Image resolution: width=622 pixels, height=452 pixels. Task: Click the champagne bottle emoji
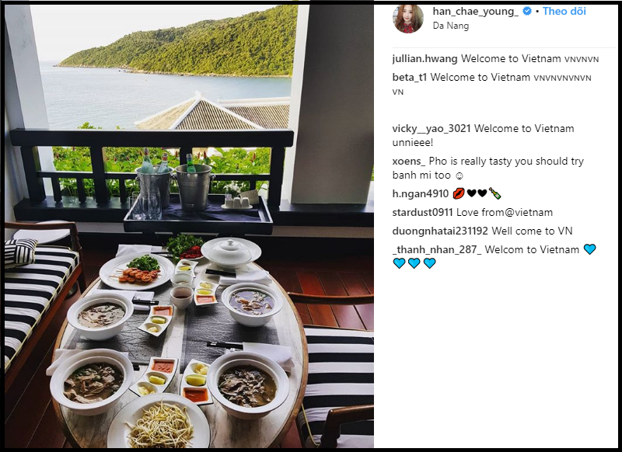[x=494, y=193]
